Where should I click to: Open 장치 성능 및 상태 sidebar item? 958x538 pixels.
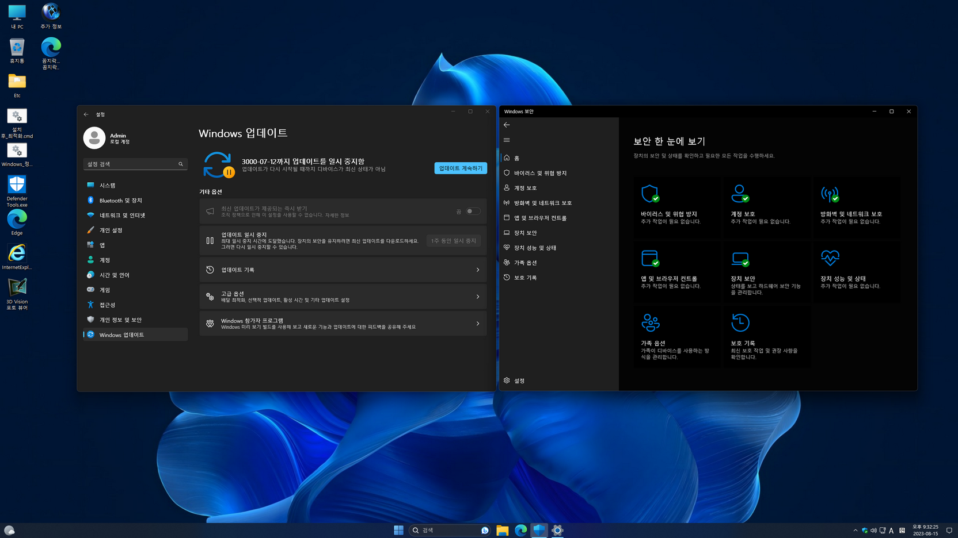point(558,248)
